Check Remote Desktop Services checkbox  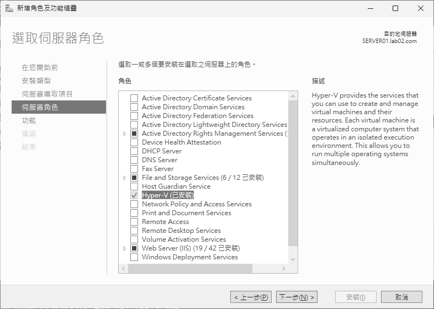tap(134, 231)
